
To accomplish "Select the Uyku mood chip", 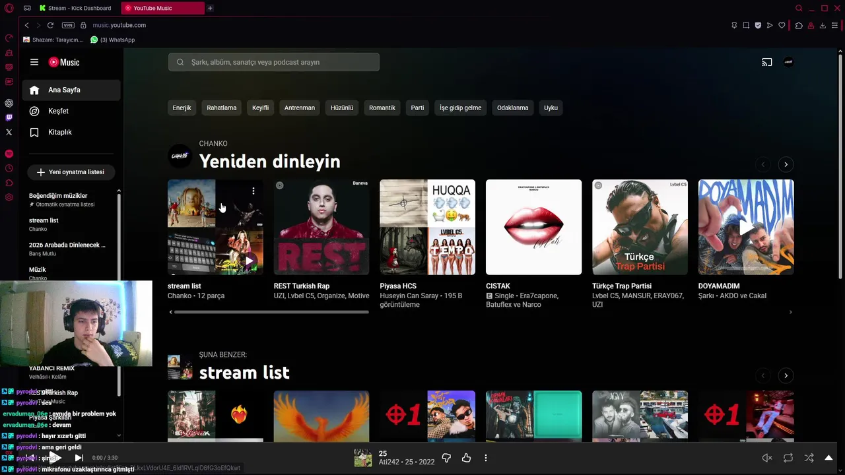I will [551, 108].
